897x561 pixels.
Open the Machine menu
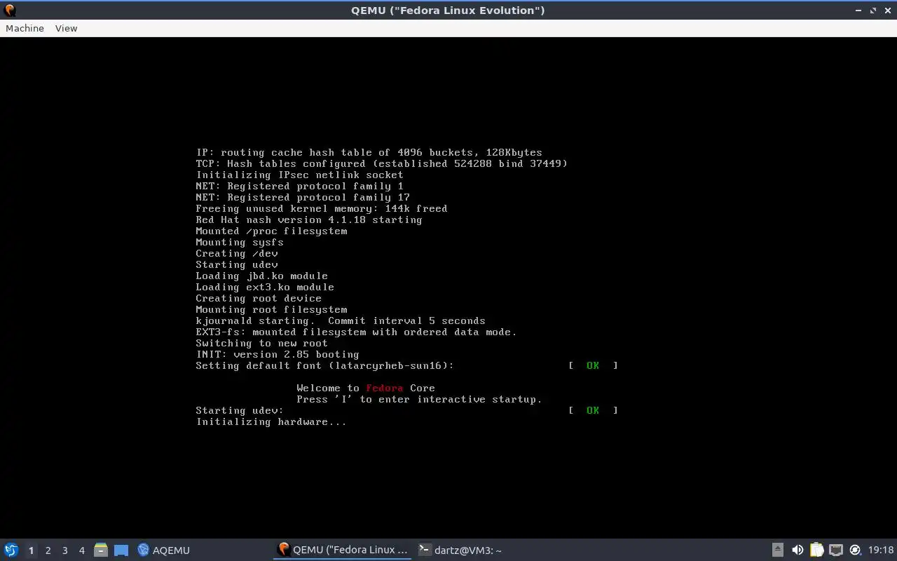click(x=25, y=28)
